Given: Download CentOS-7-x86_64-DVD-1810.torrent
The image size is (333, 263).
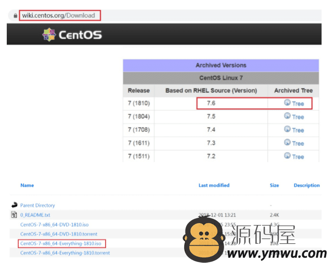Looking at the screenshot, I should (59, 234).
